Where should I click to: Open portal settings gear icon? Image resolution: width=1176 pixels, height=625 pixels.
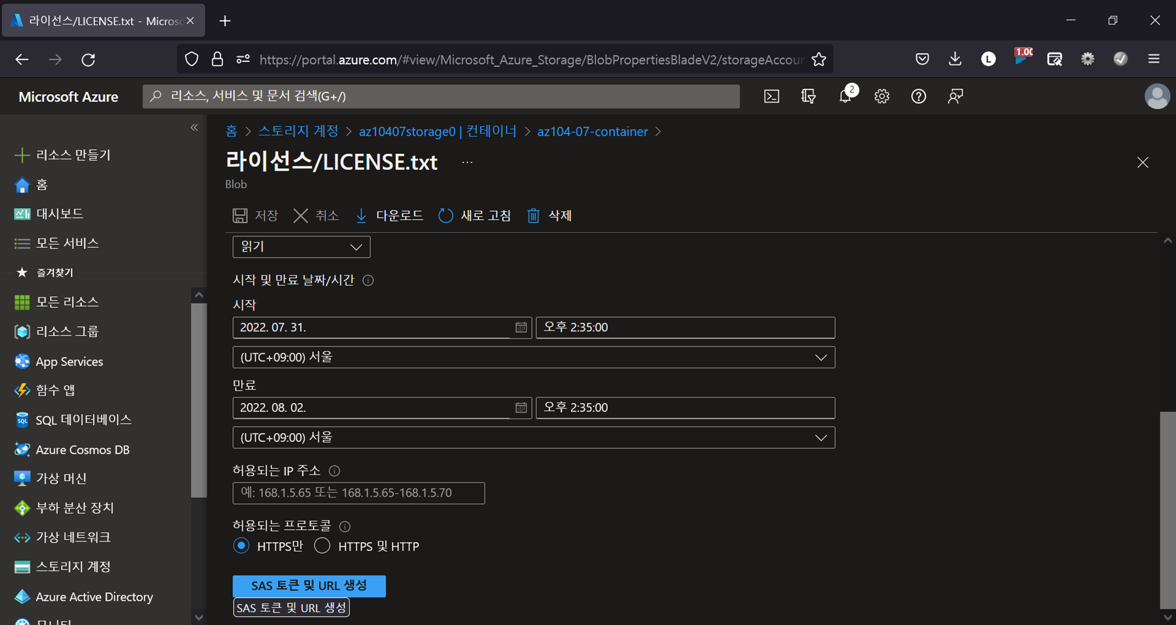[x=882, y=96]
